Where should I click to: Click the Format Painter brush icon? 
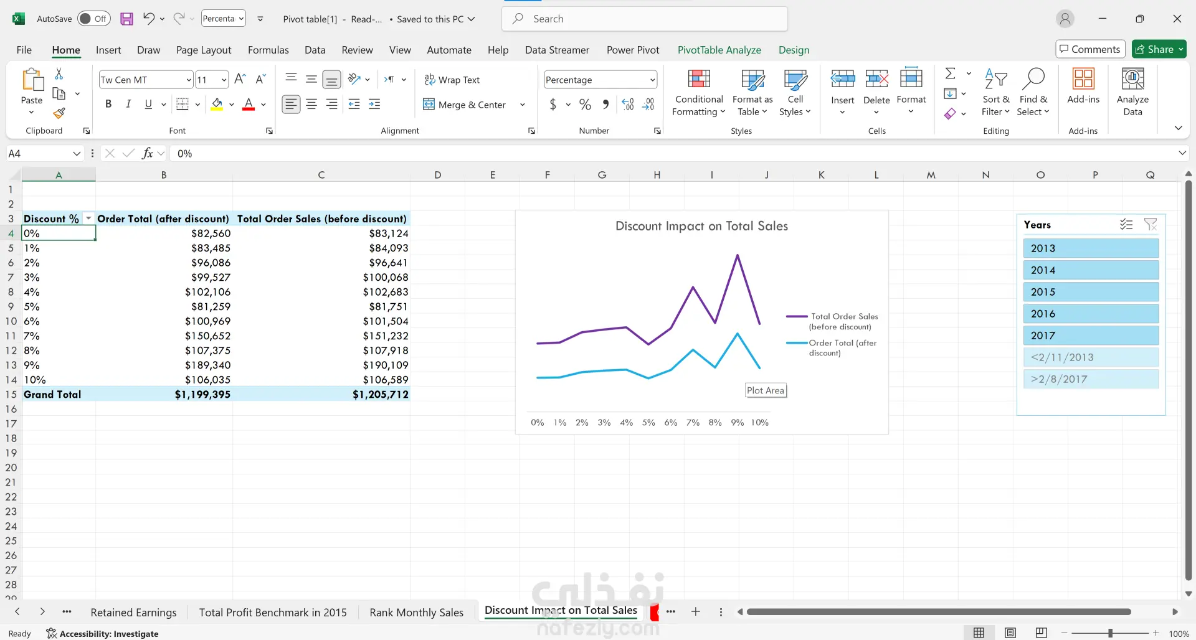point(59,113)
